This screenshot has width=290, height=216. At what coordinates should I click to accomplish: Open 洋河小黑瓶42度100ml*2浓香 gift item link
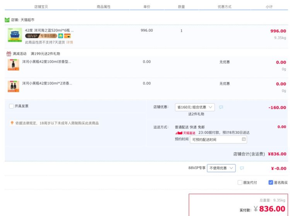coord(47,83)
